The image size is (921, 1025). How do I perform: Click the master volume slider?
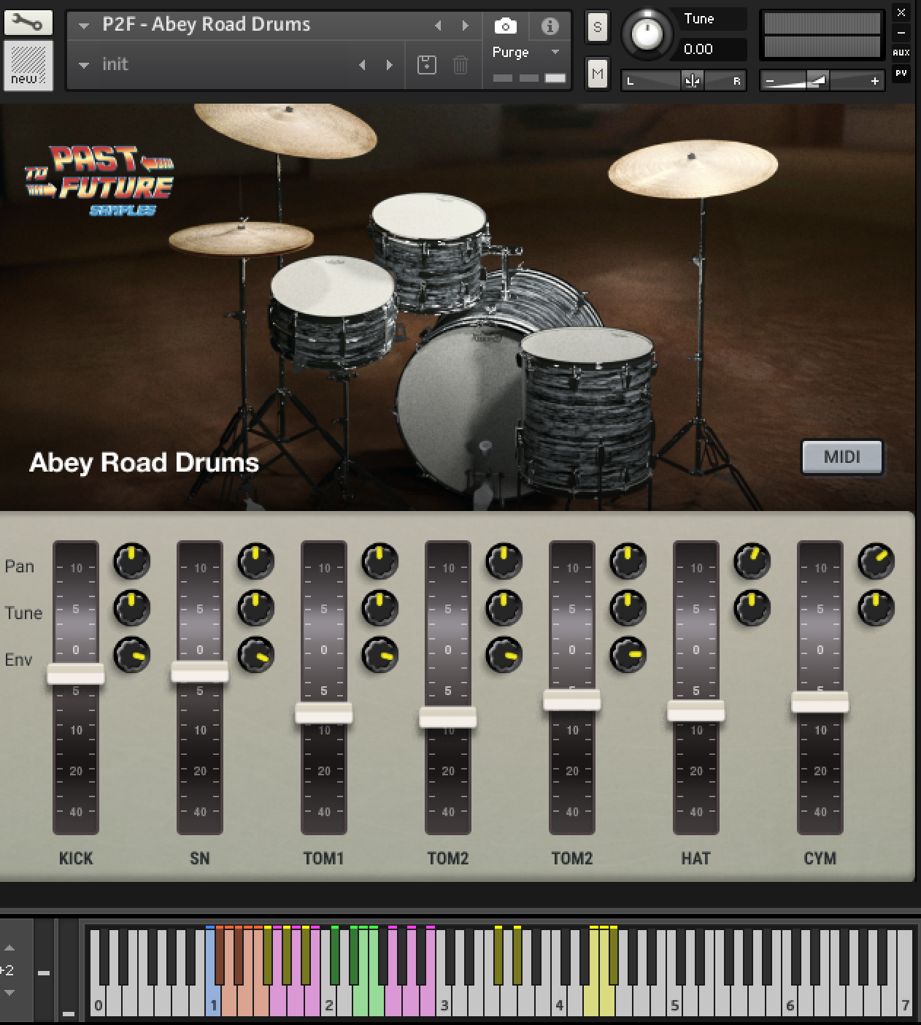822,80
